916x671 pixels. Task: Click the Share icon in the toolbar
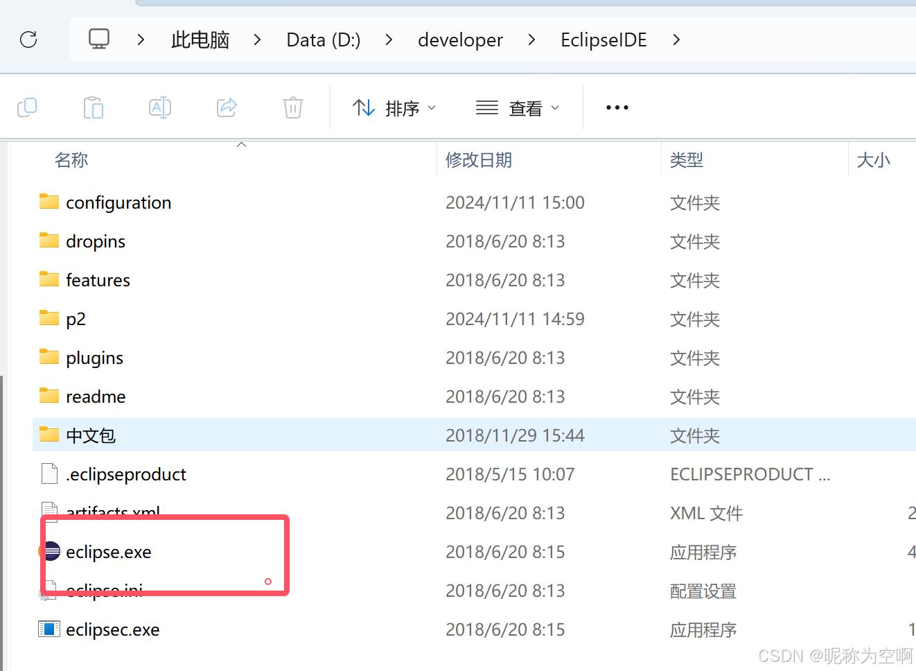pyautogui.click(x=227, y=107)
